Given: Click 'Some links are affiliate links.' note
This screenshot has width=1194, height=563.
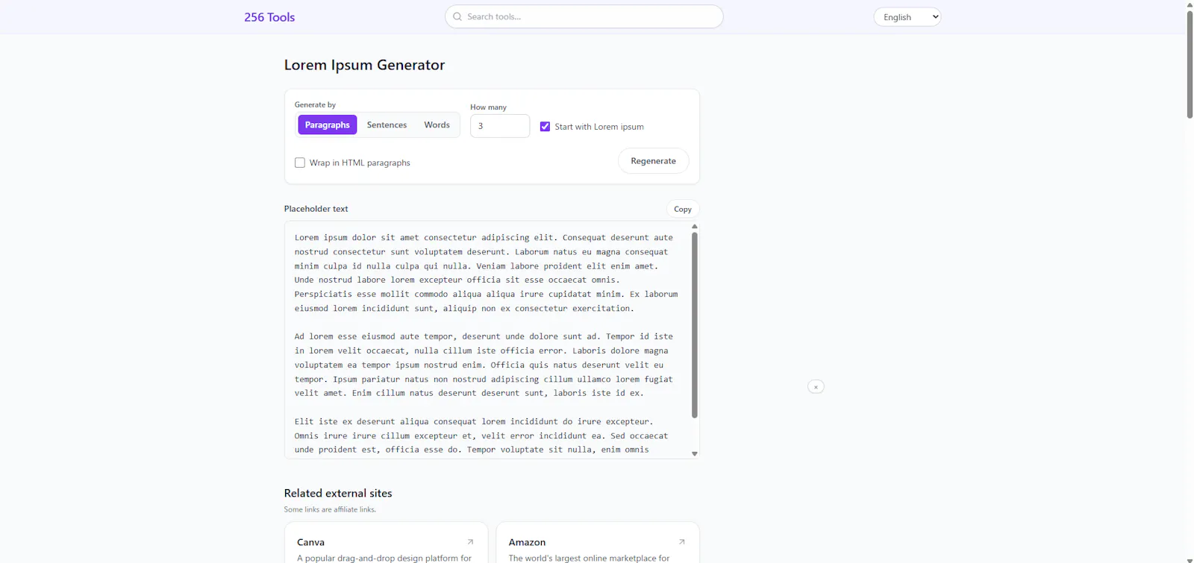Looking at the screenshot, I should (330, 509).
